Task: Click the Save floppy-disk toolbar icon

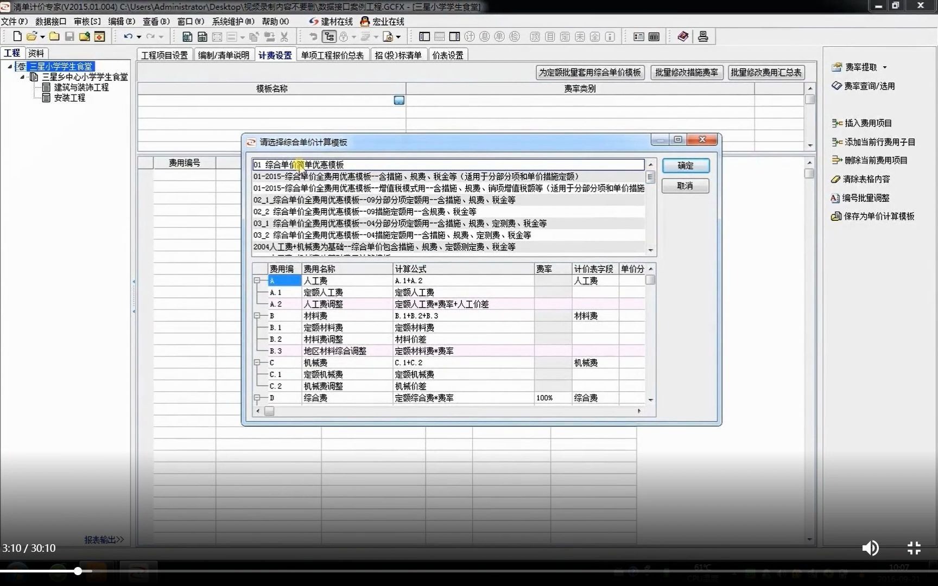Action: [x=69, y=36]
